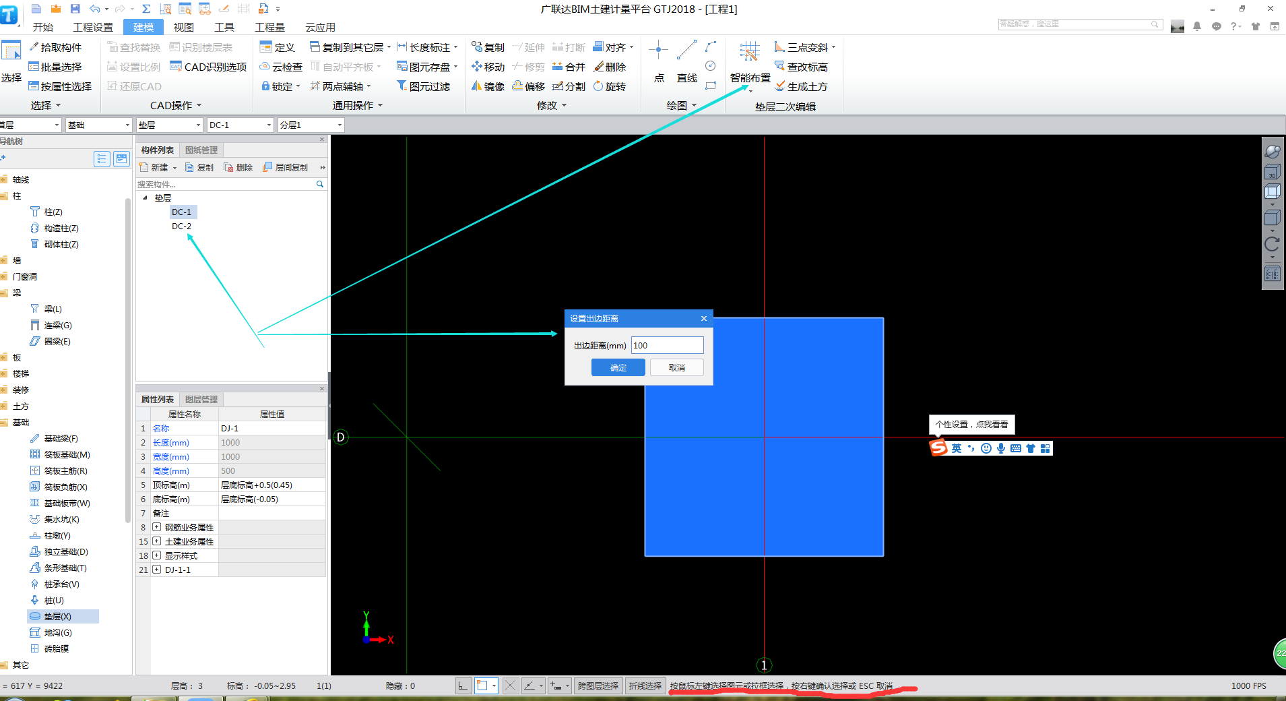
Task: Switch to the 开始 ribbon tab
Action: (43, 27)
